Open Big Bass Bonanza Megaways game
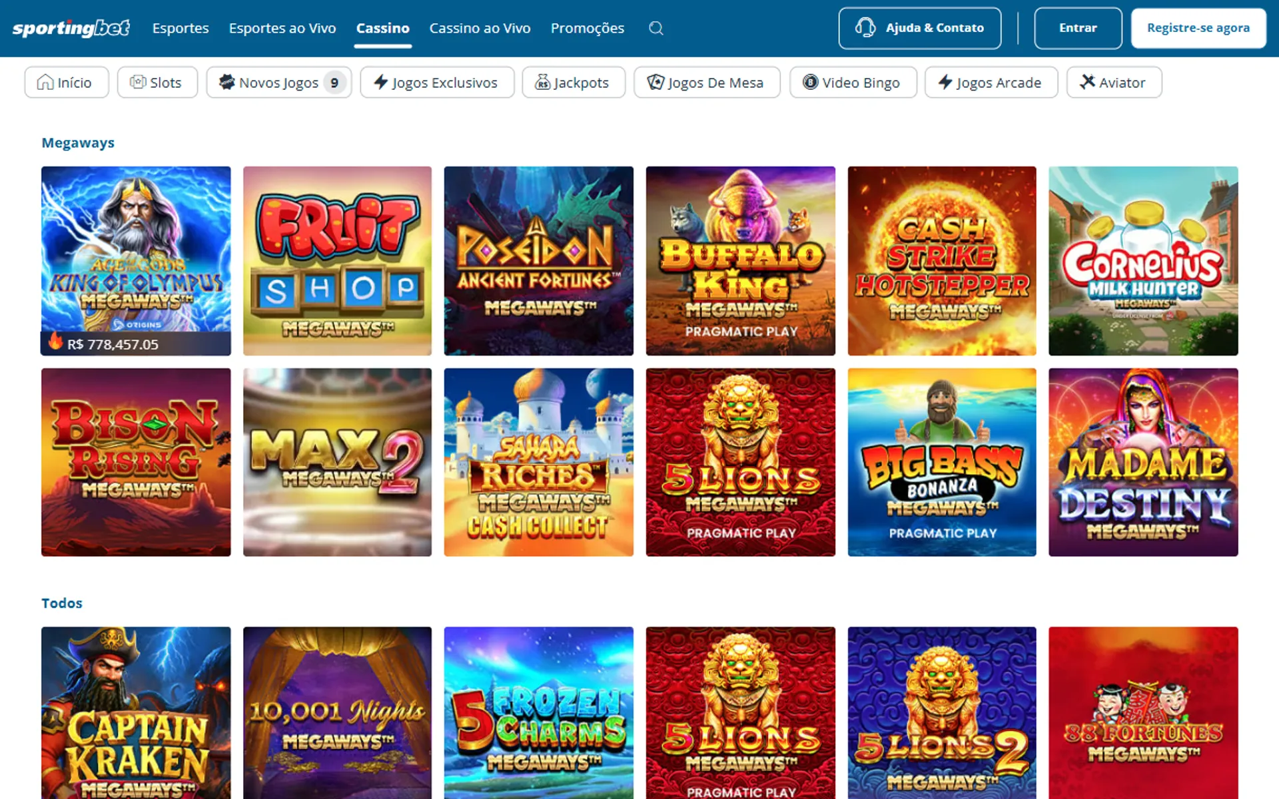This screenshot has width=1279, height=799. click(942, 462)
